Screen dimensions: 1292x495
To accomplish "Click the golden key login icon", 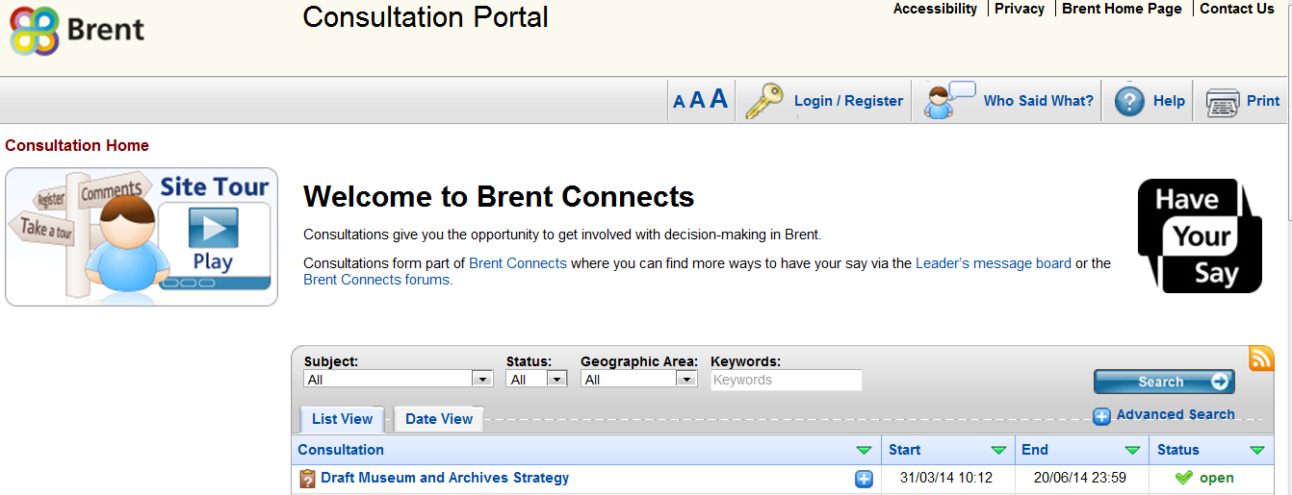I will 764,101.
